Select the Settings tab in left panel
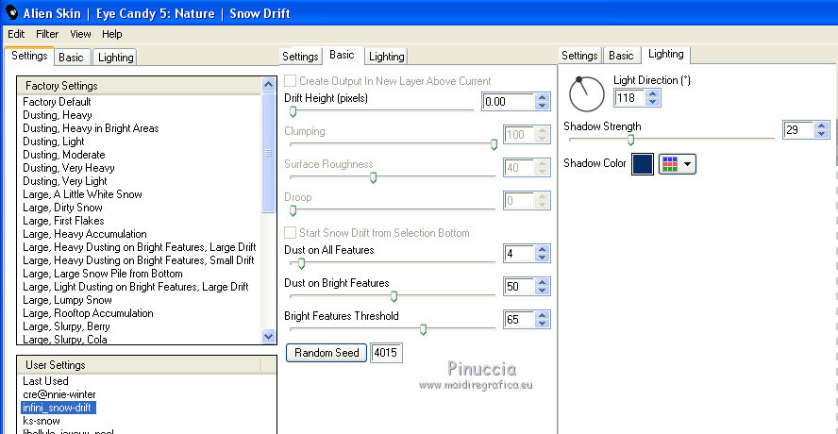The height and width of the screenshot is (434, 838). [x=29, y=56]
